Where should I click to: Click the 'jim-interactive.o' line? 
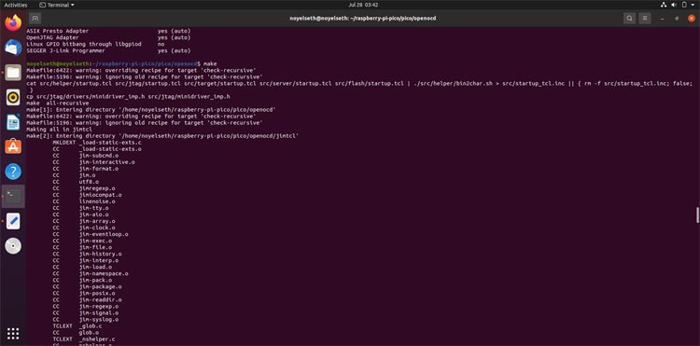(x=93, y=162)
